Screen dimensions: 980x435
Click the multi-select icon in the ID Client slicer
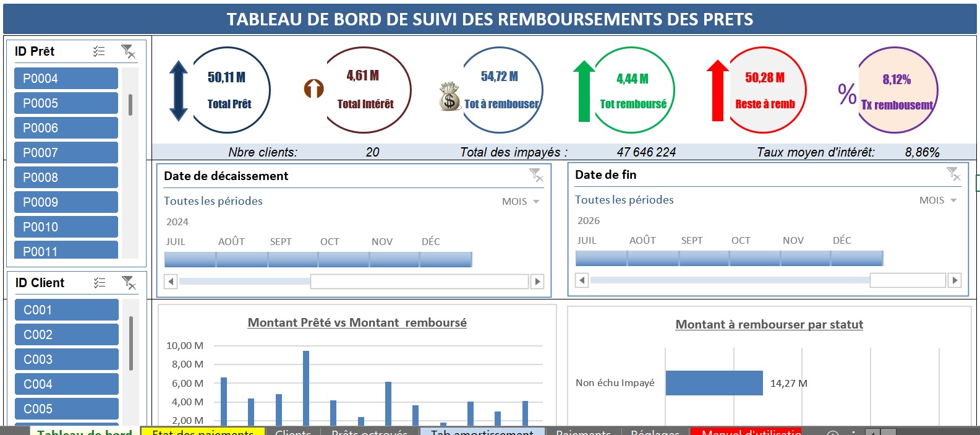coord(100,283)
